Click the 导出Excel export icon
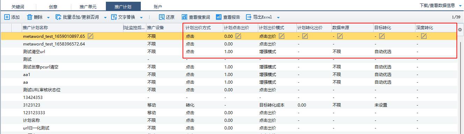Viewport: 464px width, 134px height. click(249, 17)
